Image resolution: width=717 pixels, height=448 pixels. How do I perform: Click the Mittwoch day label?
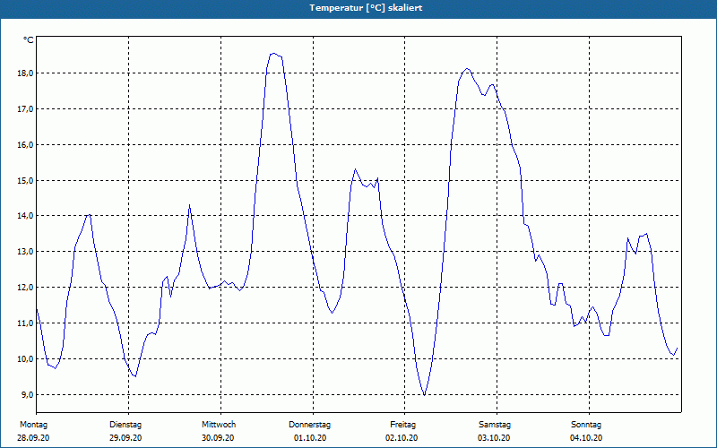(219, 425)
